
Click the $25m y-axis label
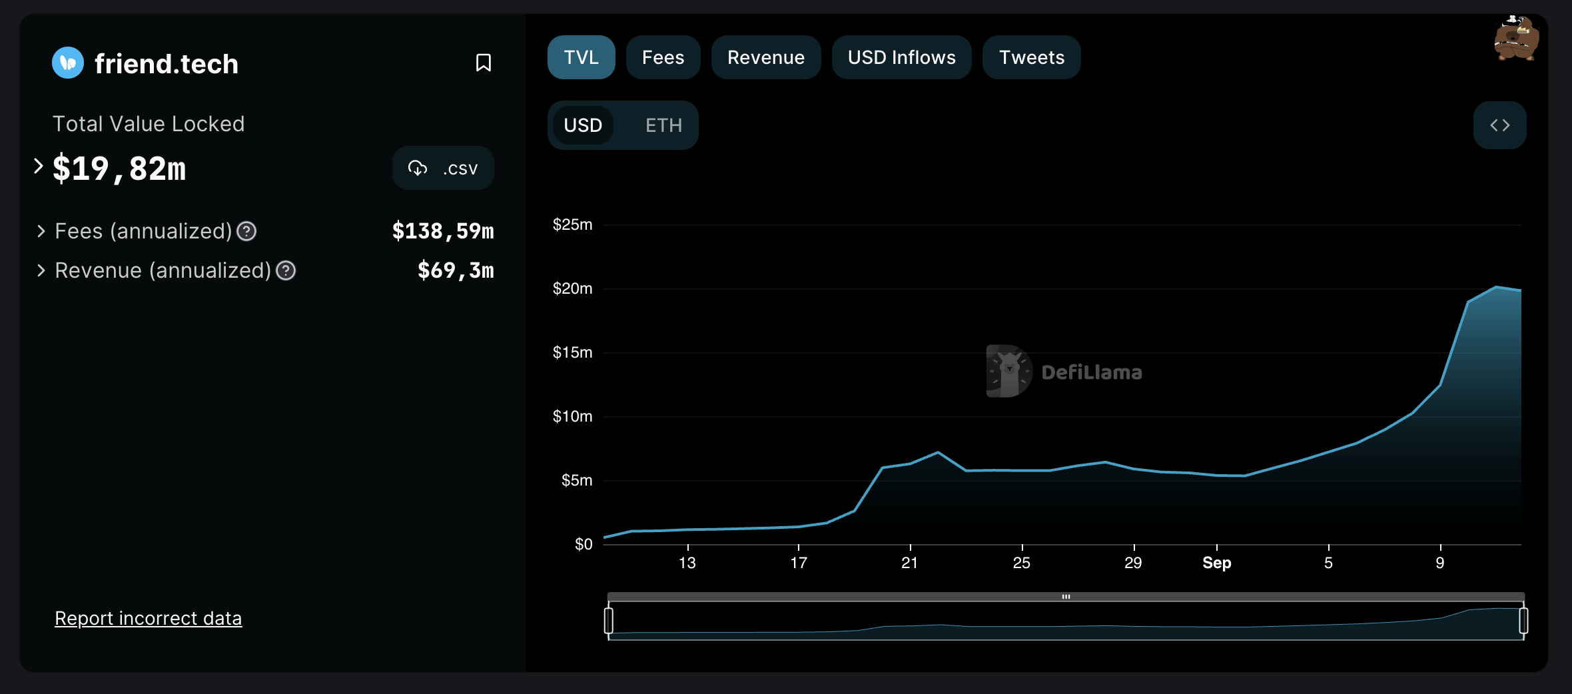click(572, 224)
